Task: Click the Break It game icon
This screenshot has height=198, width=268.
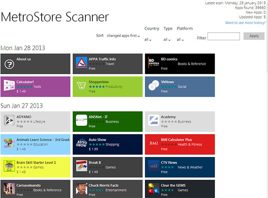Action: click(x=82, y=166)
